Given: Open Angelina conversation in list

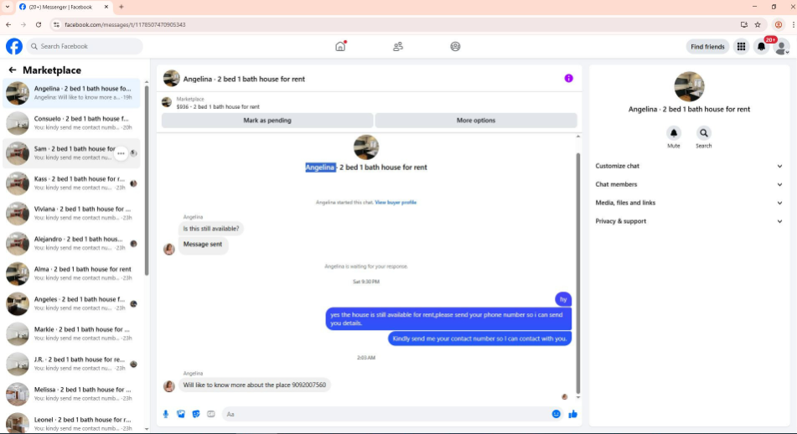Looking at the screenshot, I should [72, 93].
